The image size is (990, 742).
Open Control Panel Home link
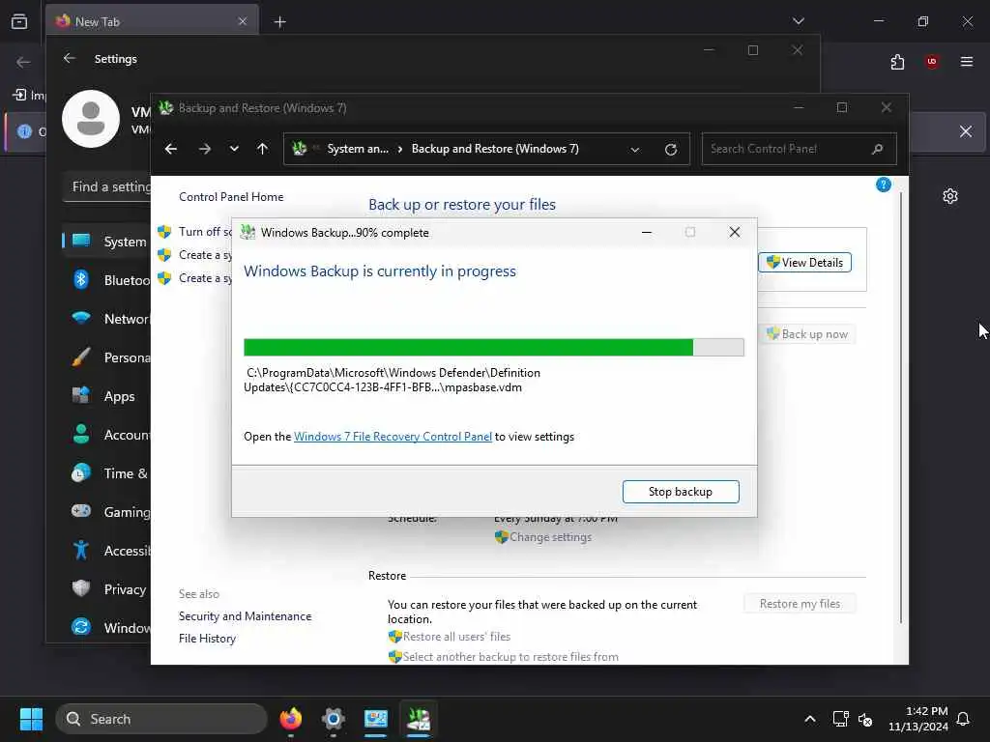coord(231,197)
